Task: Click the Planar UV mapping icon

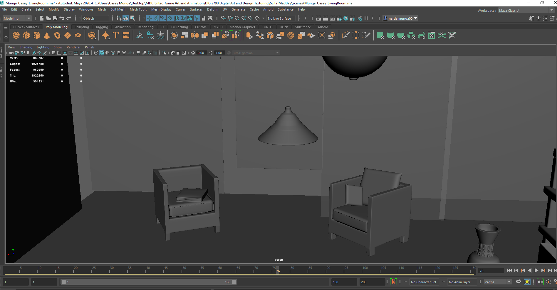Action: (x=380, y=35)
